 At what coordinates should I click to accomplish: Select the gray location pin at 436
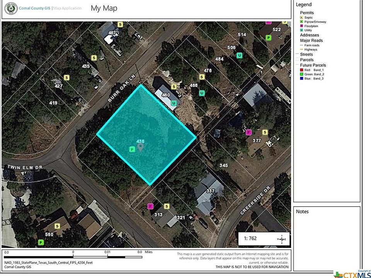point(141,148)
